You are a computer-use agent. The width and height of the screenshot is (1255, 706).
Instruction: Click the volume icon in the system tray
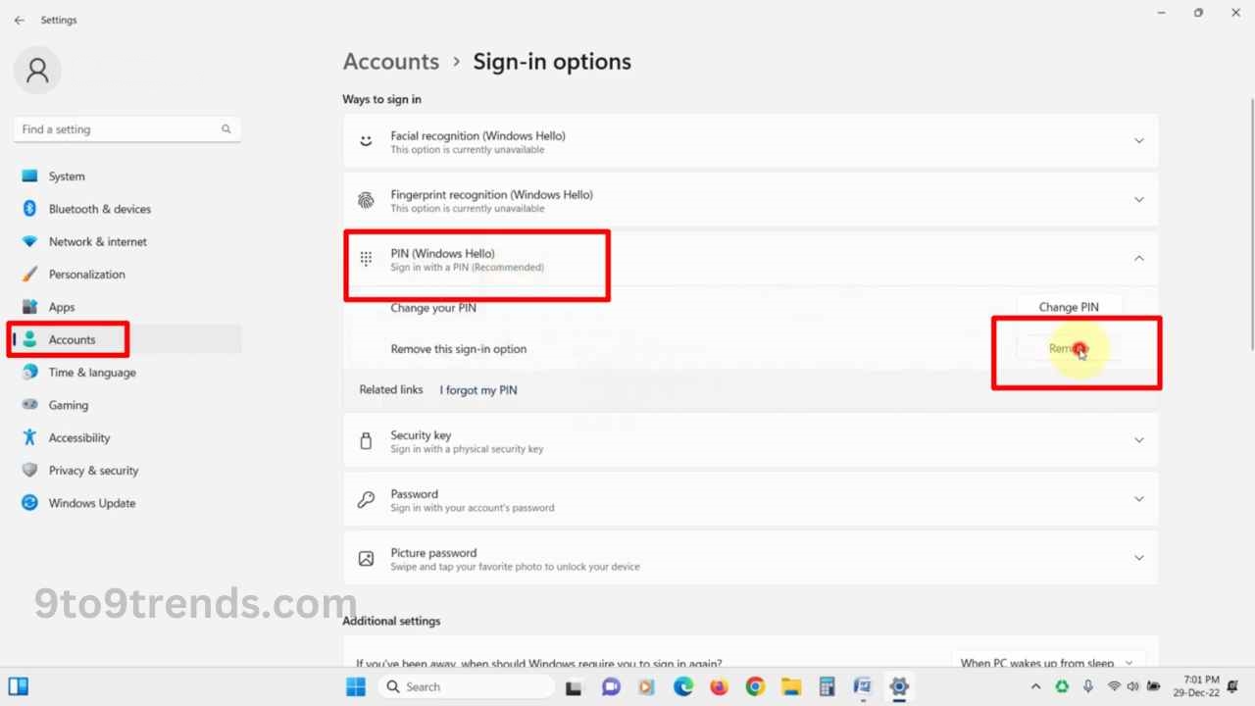click(1132, 686)
